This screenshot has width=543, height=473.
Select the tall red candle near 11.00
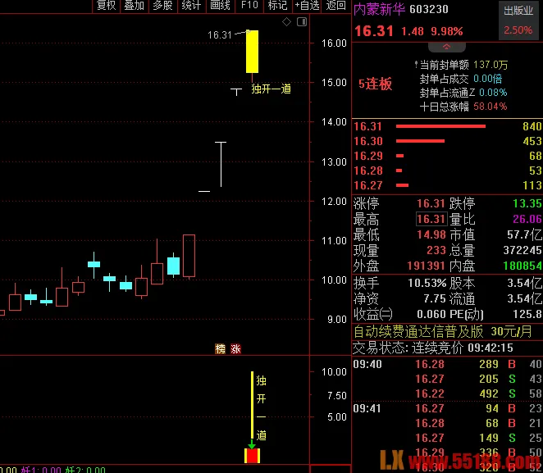click(189, 256)
